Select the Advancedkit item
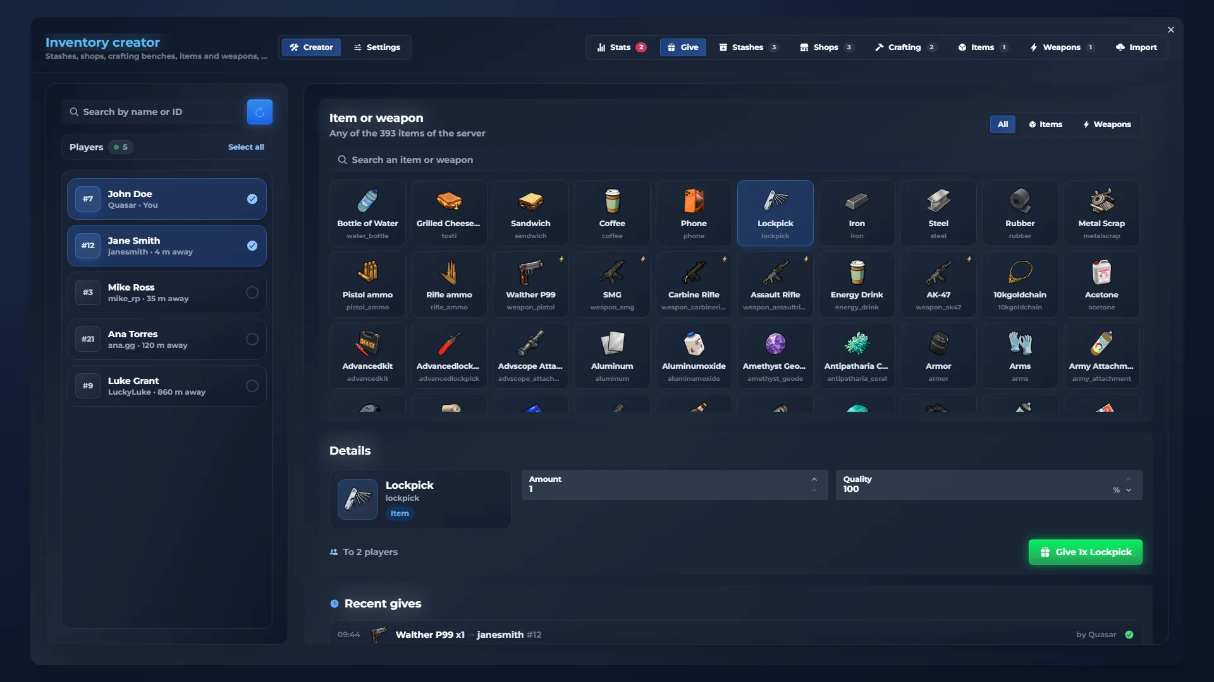This screenshot has width=1214, height=682. tap(367, 356)
